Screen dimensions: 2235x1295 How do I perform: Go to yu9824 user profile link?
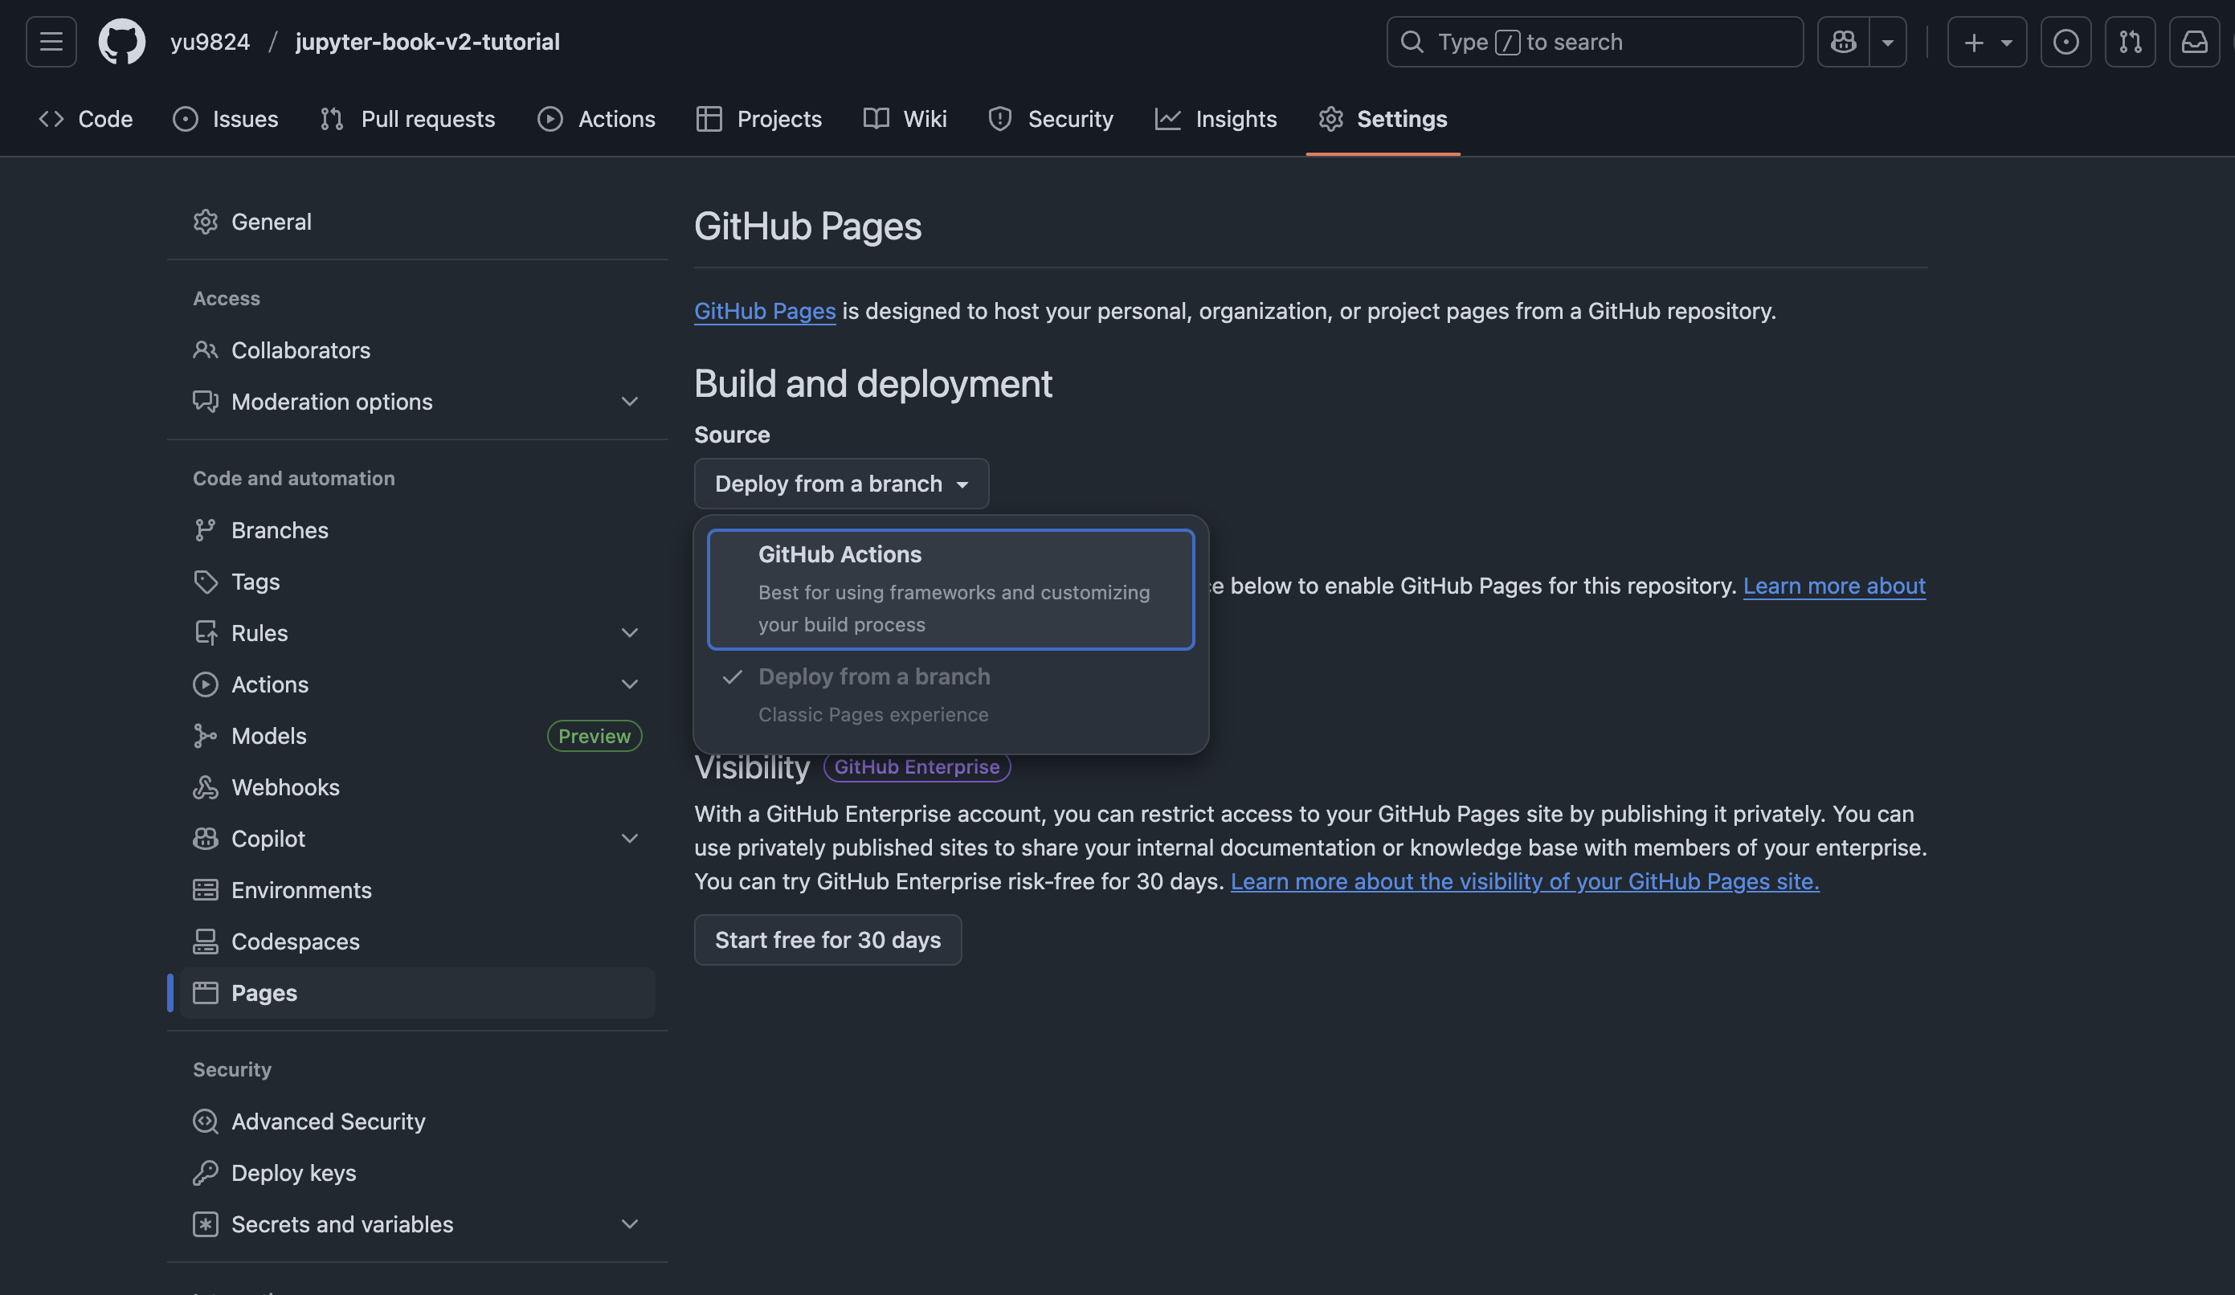pyautogui.click(x=210, y=42)
